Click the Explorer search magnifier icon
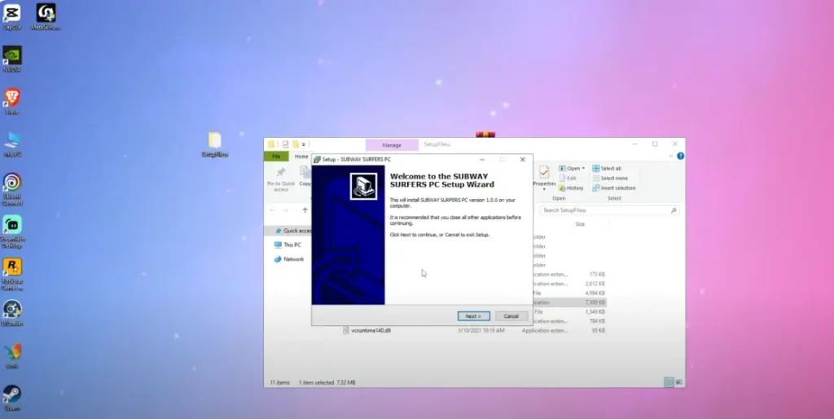 tap(674, 210)
